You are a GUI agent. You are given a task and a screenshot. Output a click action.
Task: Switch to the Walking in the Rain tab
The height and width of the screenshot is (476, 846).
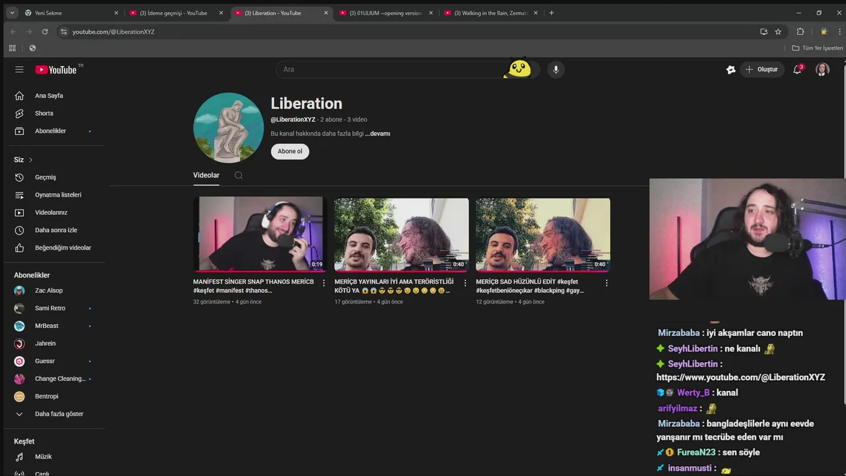coord(490,13)
